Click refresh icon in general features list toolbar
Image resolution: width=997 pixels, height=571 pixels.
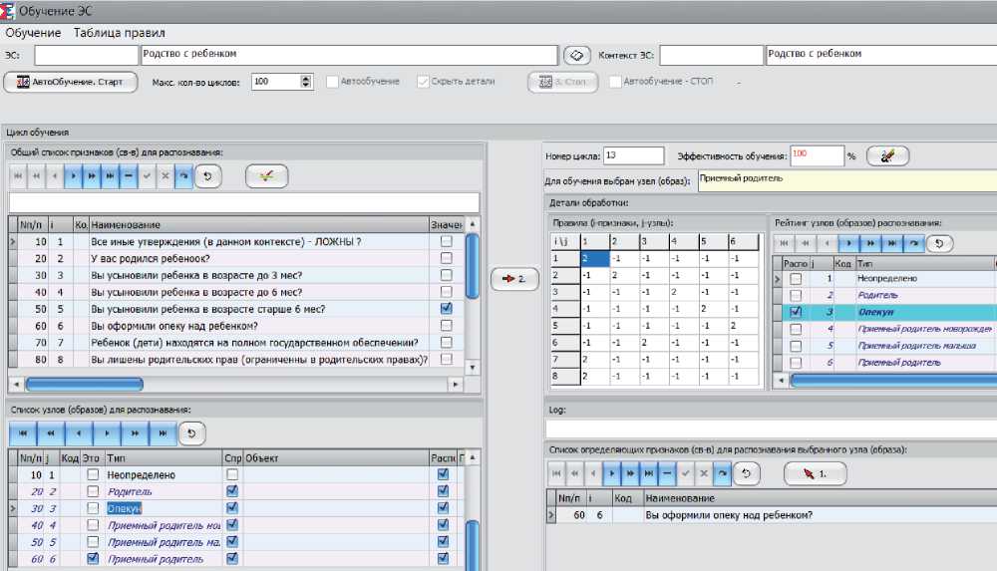[x=207, y=176]
